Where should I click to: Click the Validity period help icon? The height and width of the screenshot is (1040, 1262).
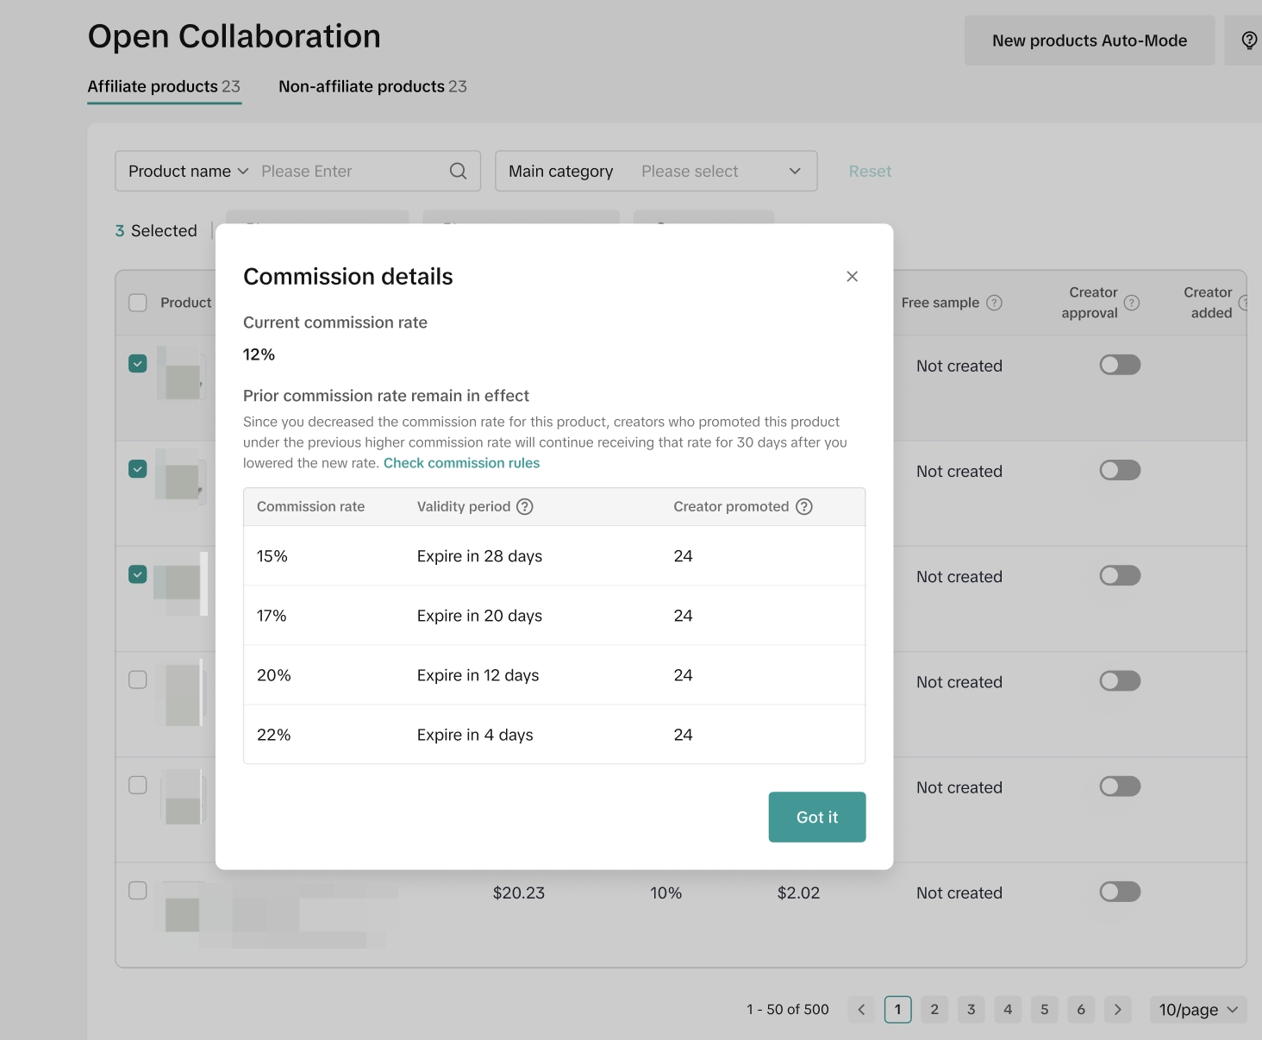point(524,507)
